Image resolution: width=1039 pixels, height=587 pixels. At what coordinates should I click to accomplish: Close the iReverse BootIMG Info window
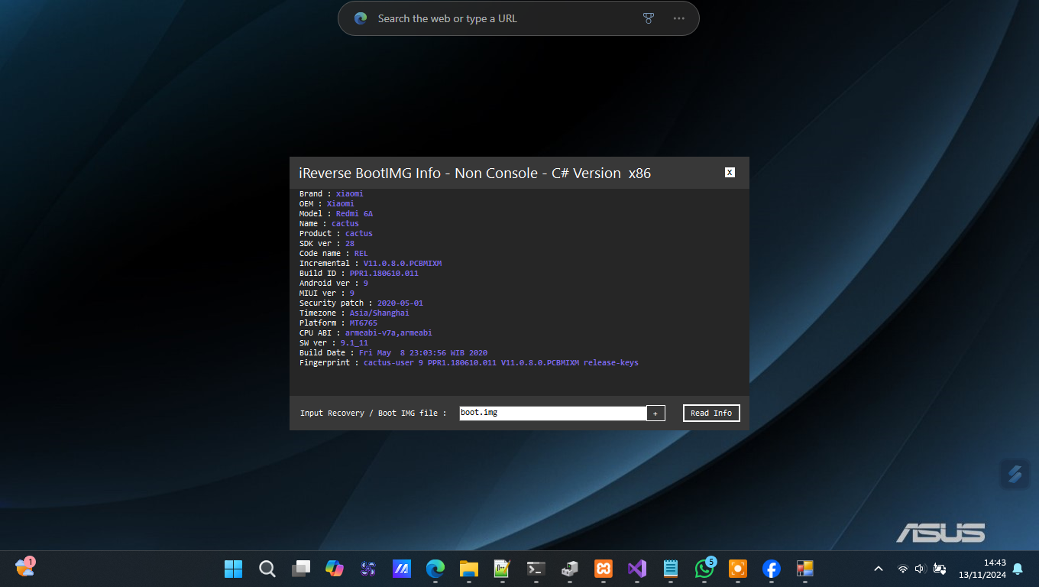click(x=730, y=173)
